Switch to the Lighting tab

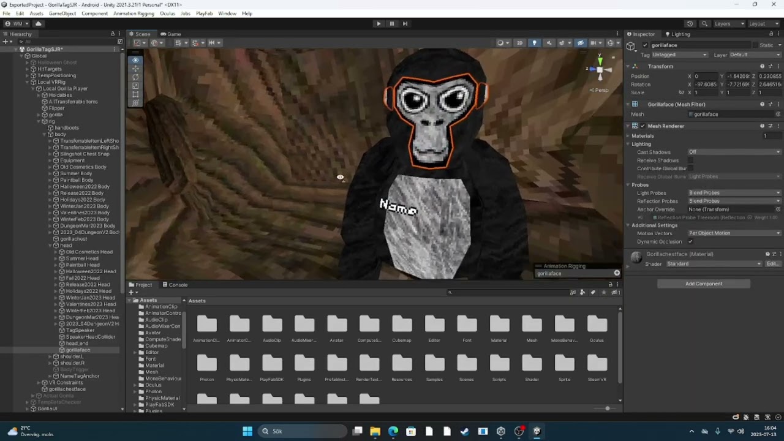(677, 34)
